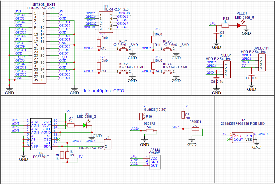This screenshot has height=184, width=275.
Task: Select resistor R9 symbol
Action: pyautogui.click(x=67, y=155)
